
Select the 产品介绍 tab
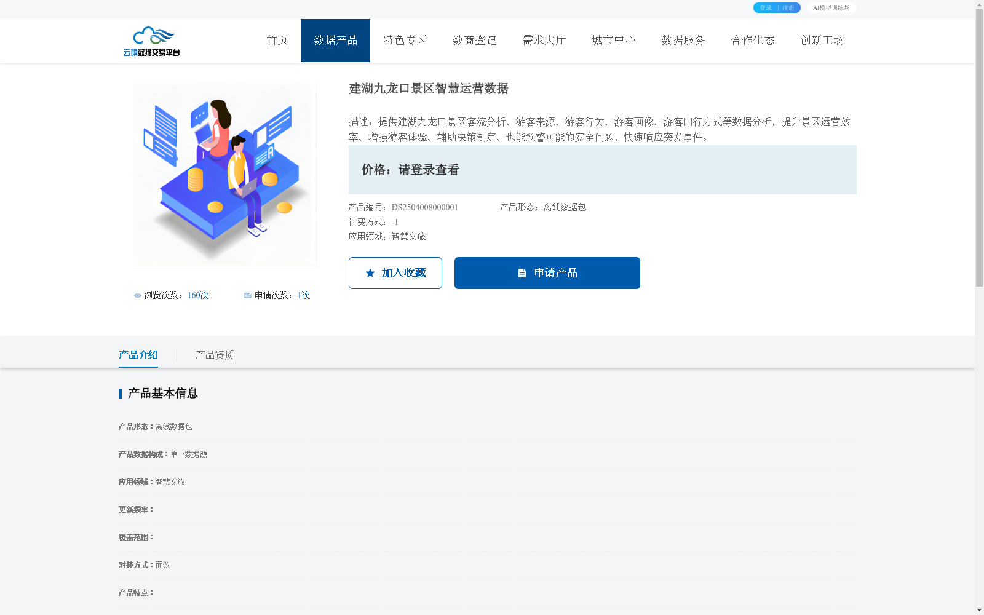[x=138, y=355]
